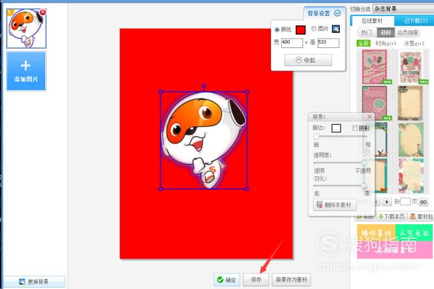Remove the cartoon dog thumbnail with red X

point(43,12)
